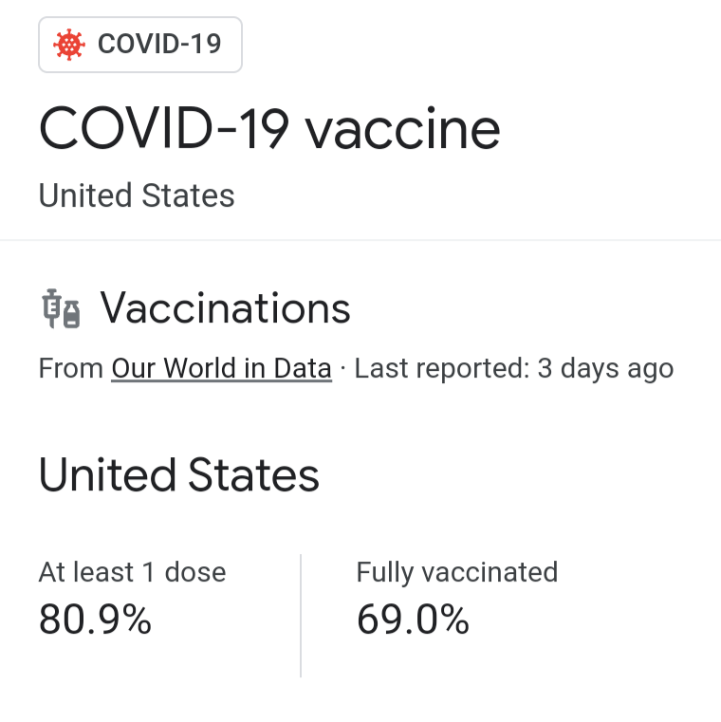The image size is (721, 722).
Task: Click the At least 1 dose label
Action: click(132, 572)
